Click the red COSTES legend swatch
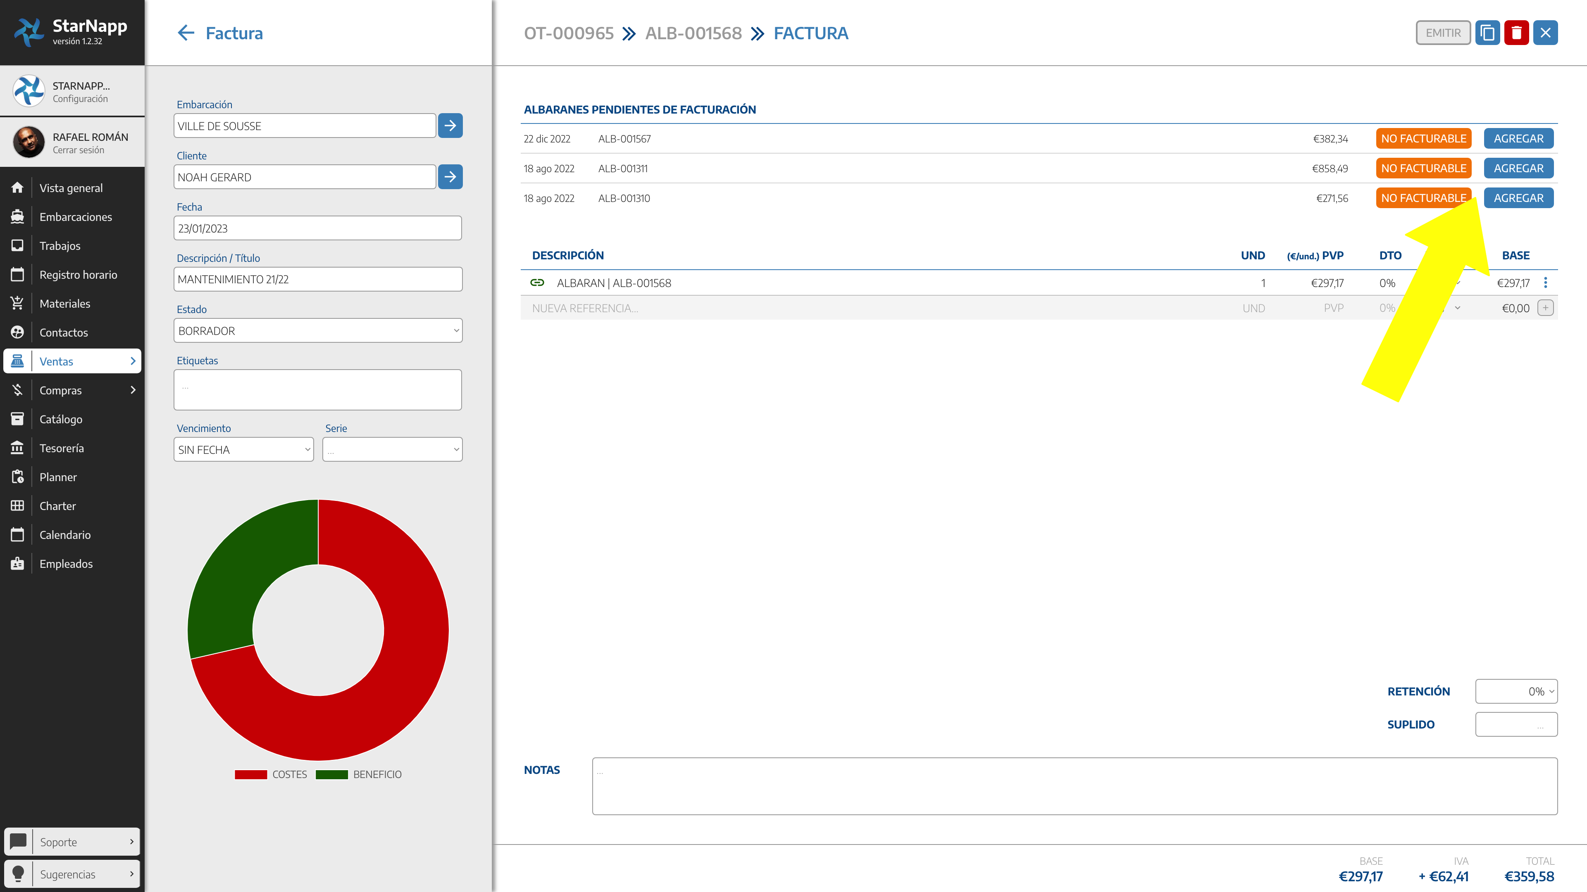Viewport: 1587px width, 892px height. click(251, 774)
